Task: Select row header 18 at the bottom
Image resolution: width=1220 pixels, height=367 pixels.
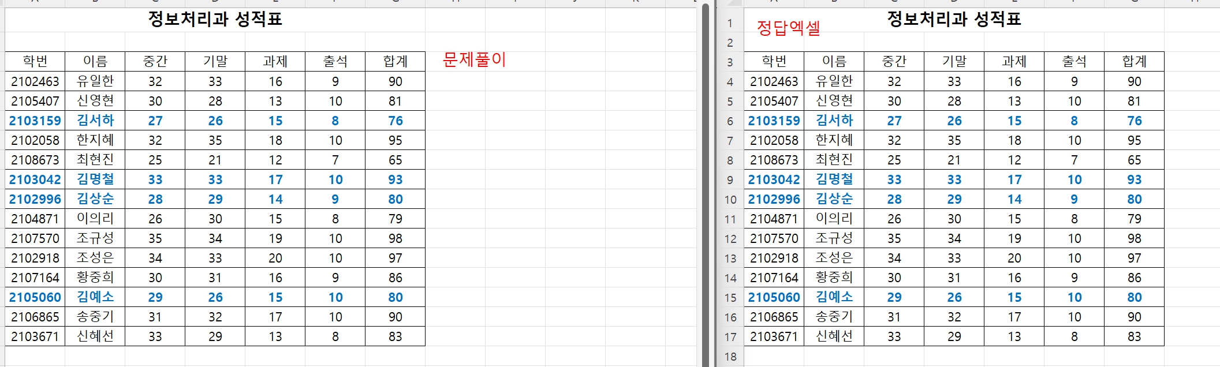Action: (730, 357)
